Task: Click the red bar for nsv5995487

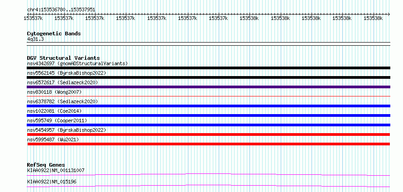Action: pyautogui.click(x=208, y=144)
